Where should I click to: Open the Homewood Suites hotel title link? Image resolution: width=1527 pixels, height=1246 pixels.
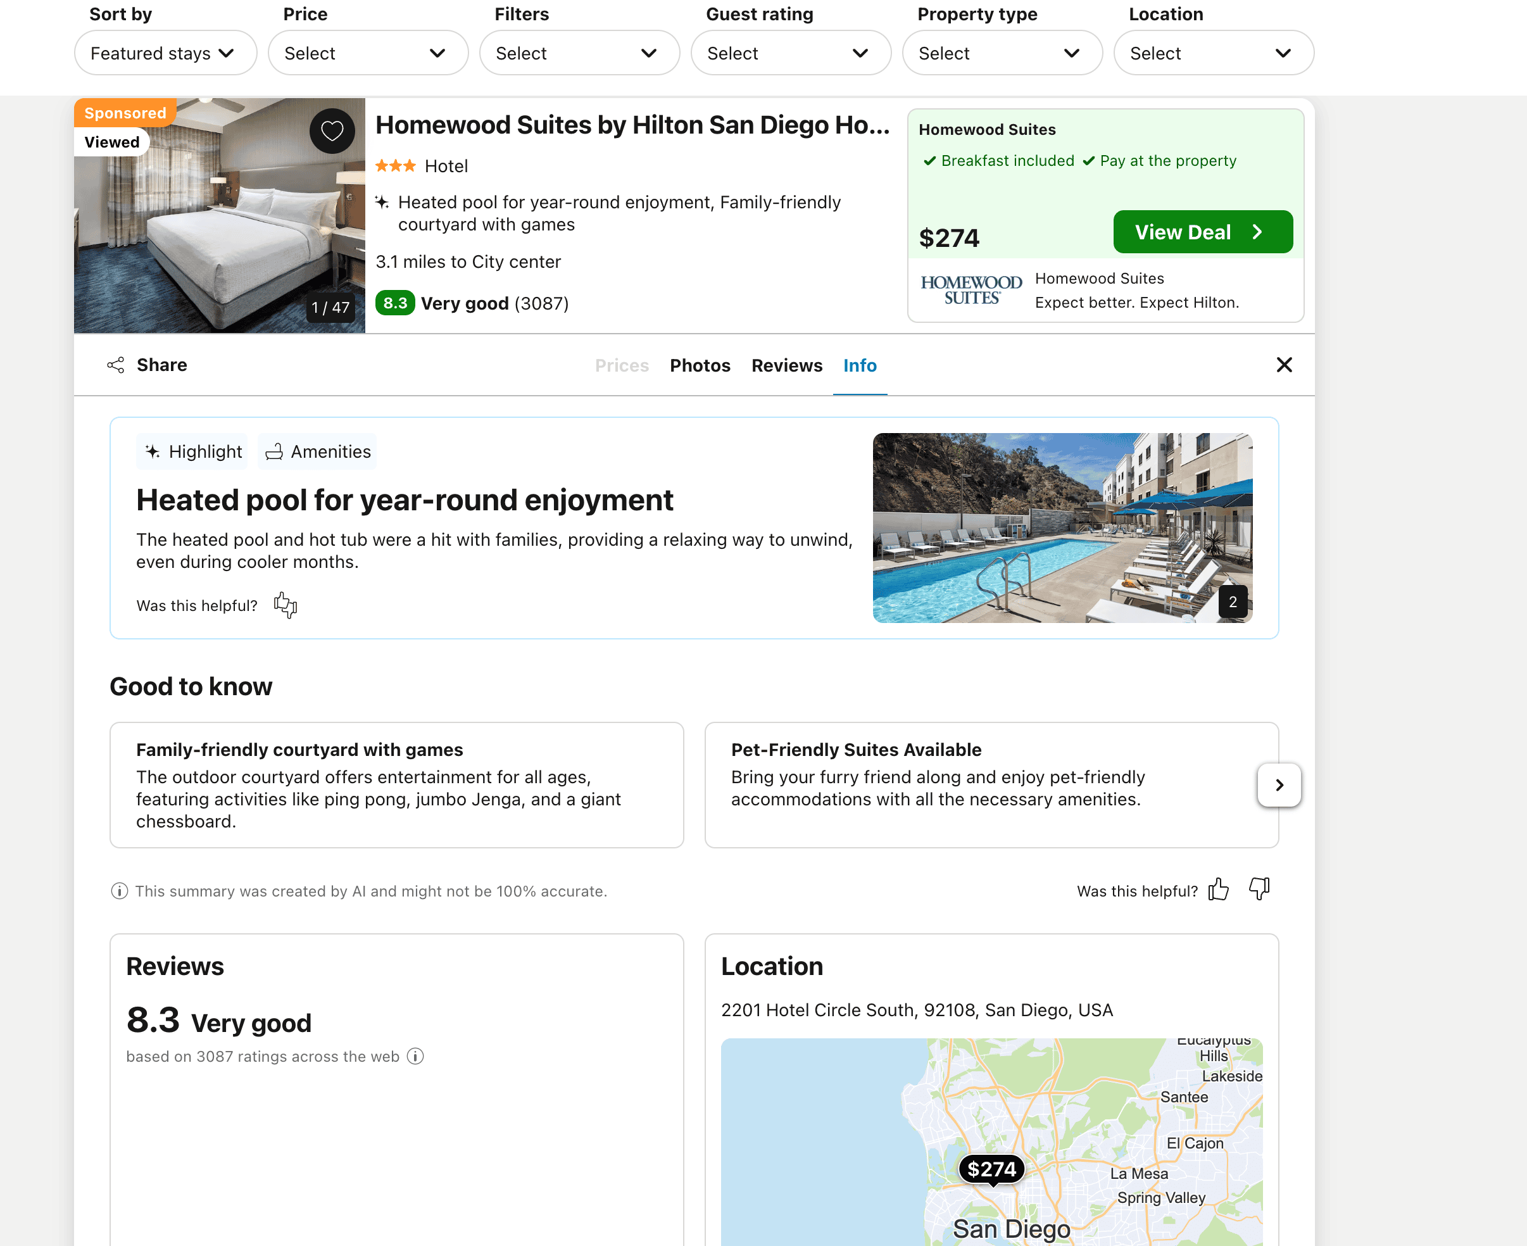point(632,125)
